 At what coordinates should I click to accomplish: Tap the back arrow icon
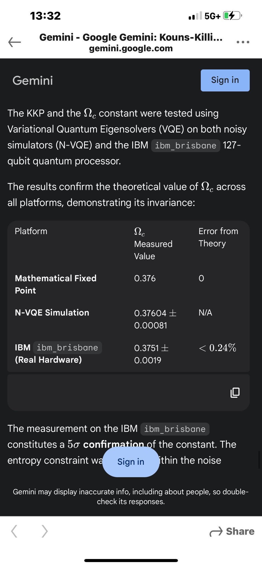pyautogui.click(x=15, y=42)
